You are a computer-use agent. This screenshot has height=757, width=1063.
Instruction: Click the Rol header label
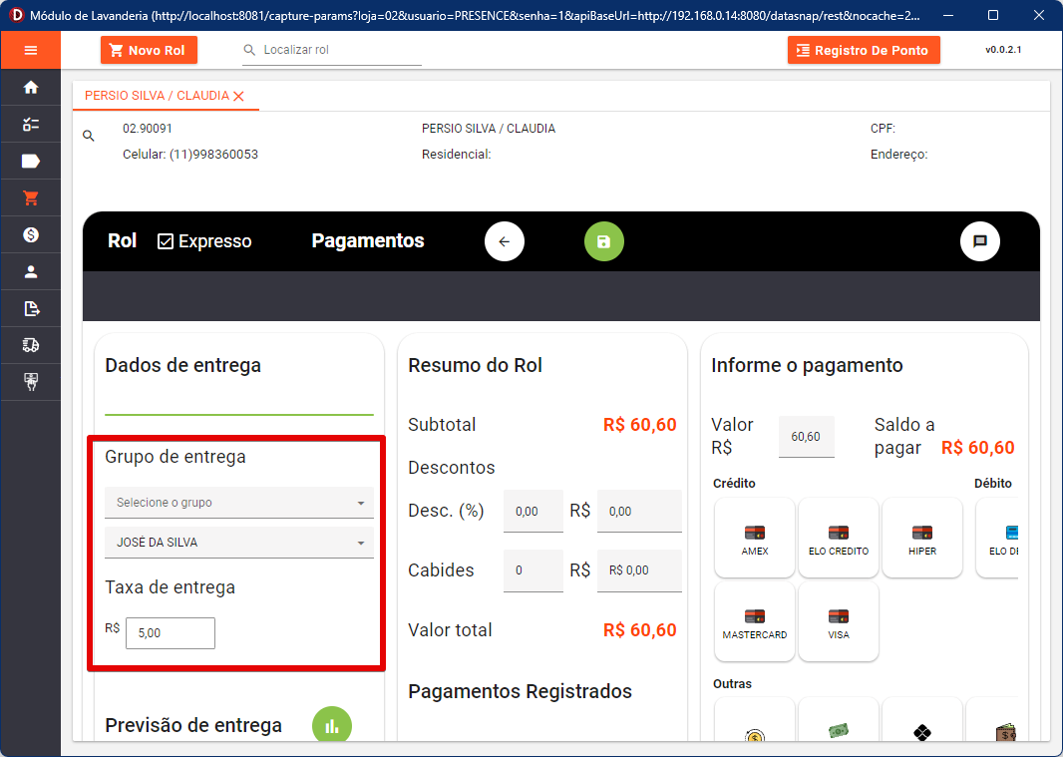pyautogui.click(x=122, y=240)
